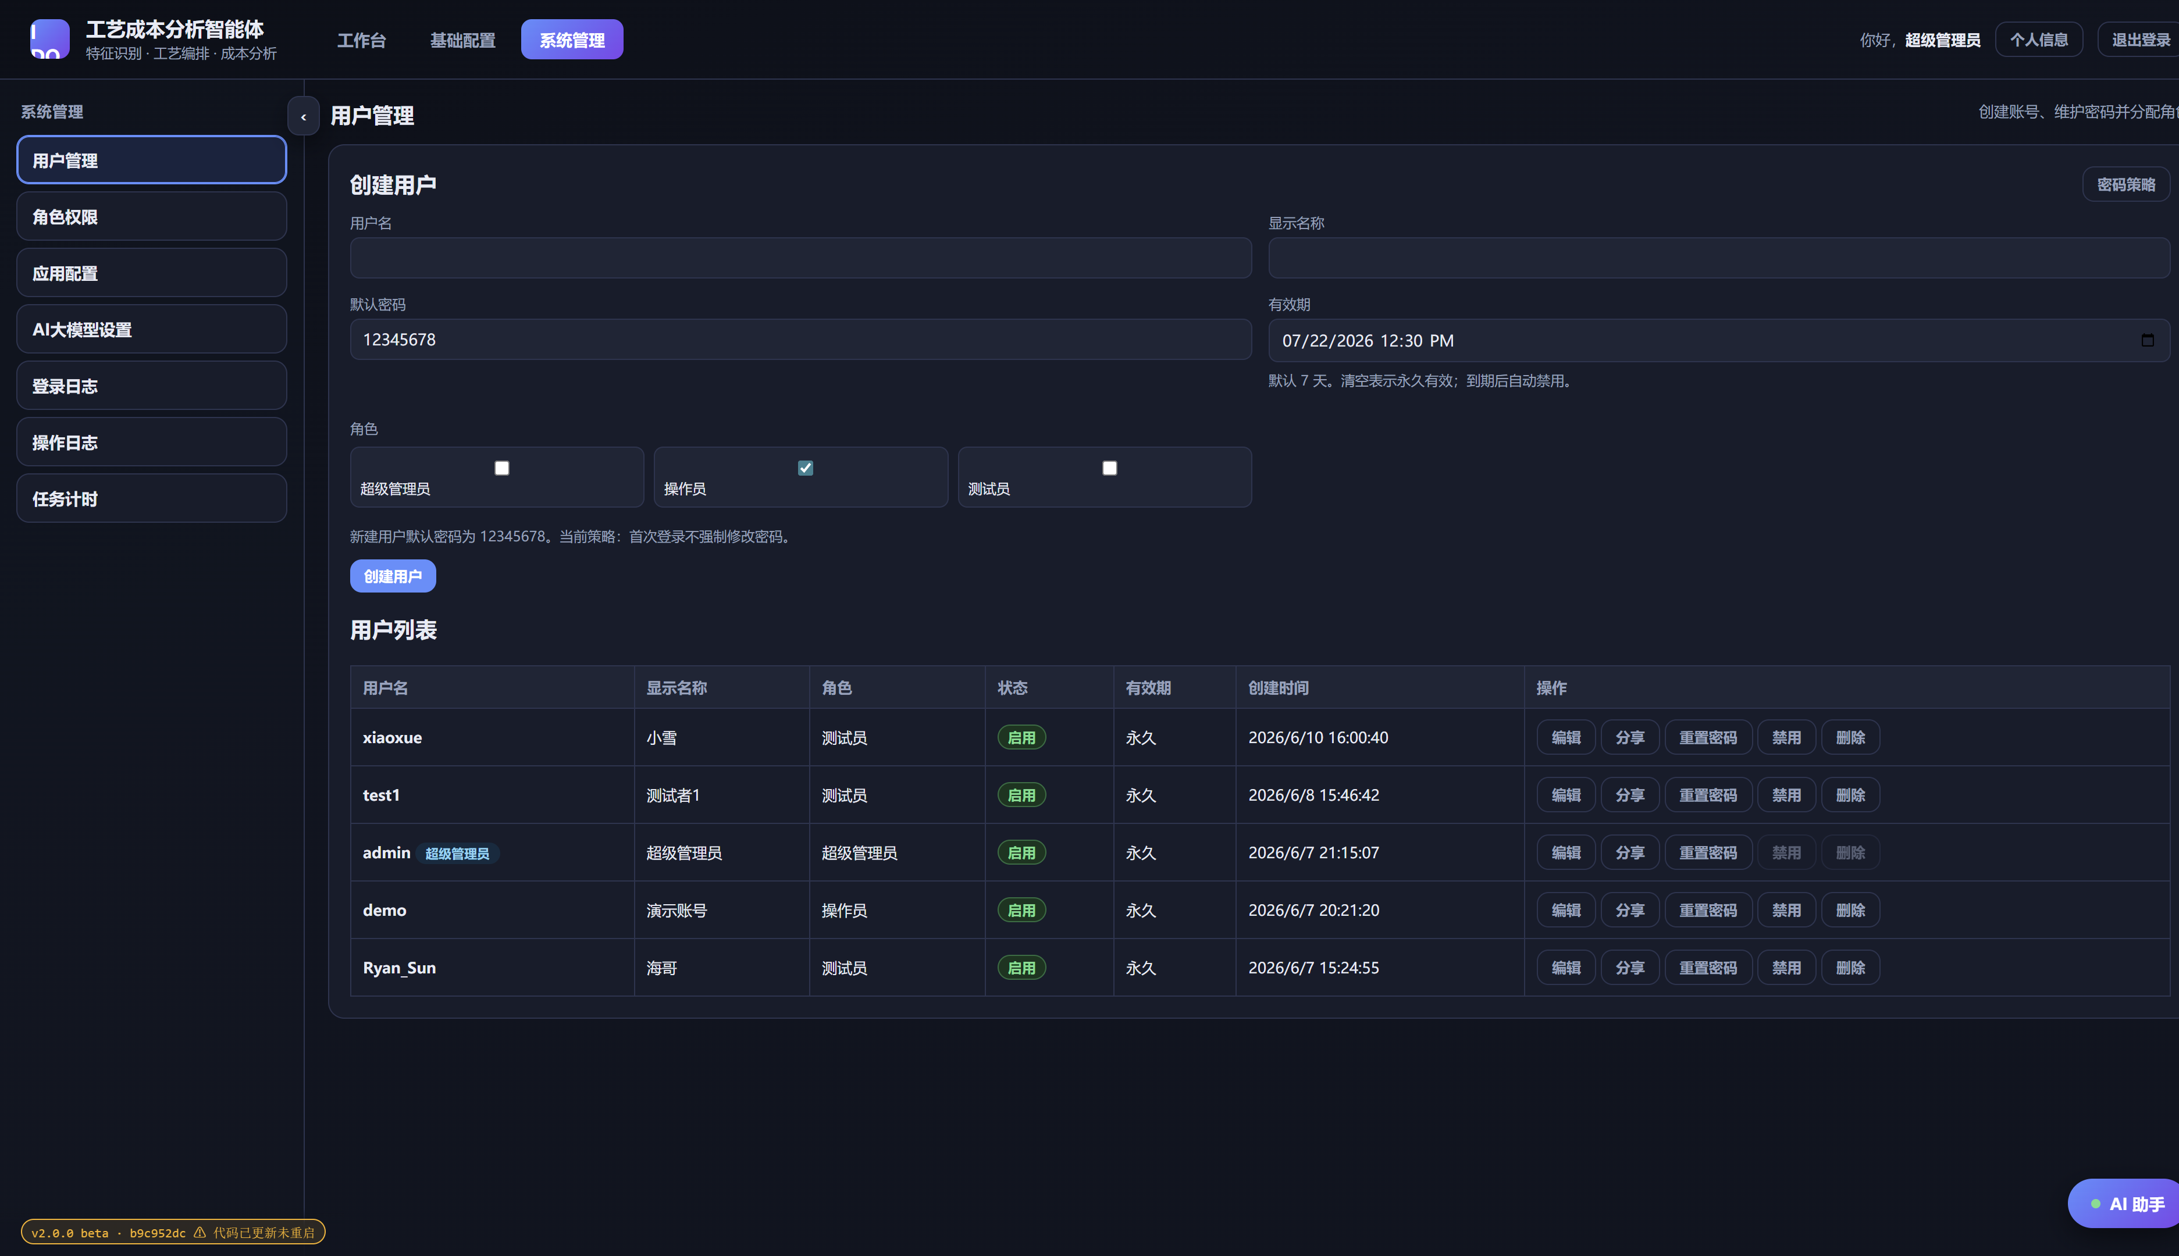Click the creation time 2026/6/8 15:46:42

(x=1313, y=795)
